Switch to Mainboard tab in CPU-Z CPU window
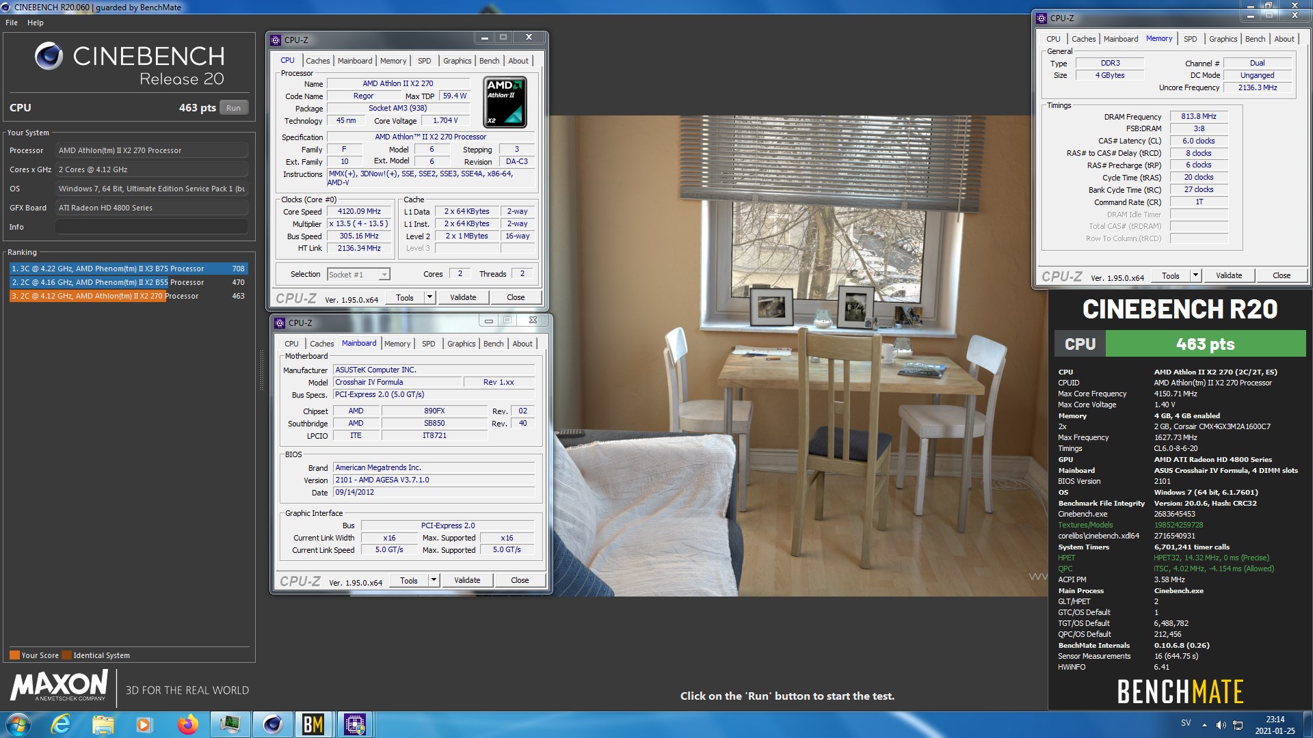The height and width of the screenshot is (738, 1313). [355, 61]
